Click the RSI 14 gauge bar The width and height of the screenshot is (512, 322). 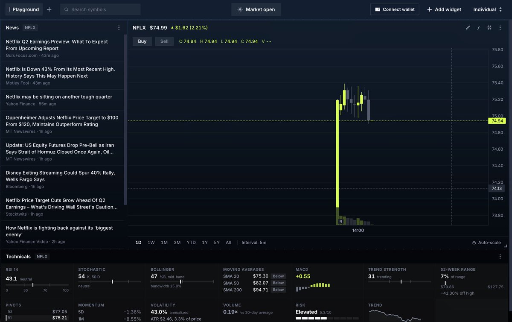pyautogui.click(x=37, y=284)
